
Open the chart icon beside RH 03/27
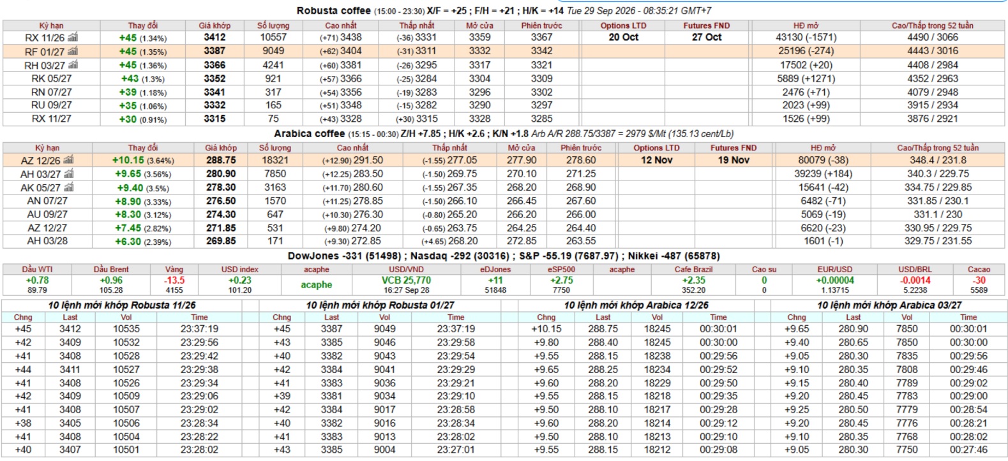point(73,65)
